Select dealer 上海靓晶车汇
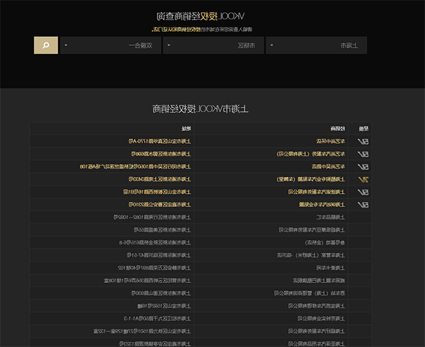The height and width of the screenshot is (347, 425). coord(331,217)
